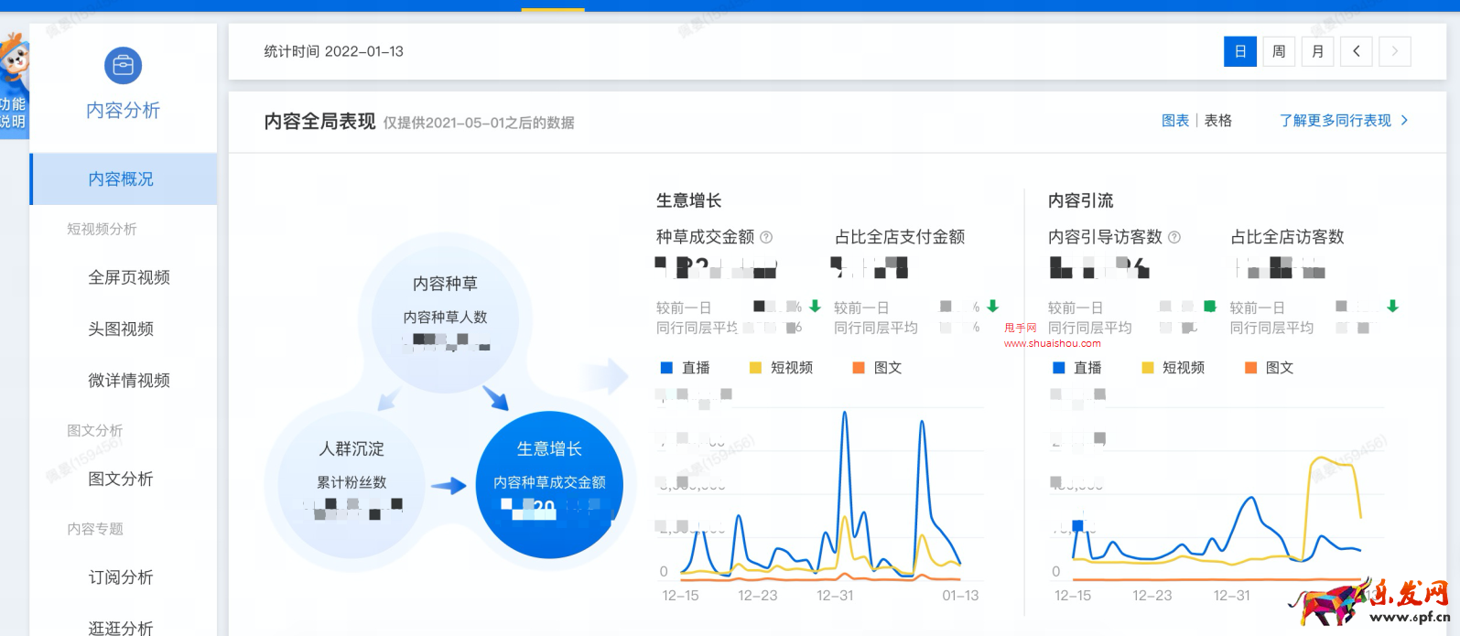Click the 内容专题 sidebar heading

click(95, 529)
